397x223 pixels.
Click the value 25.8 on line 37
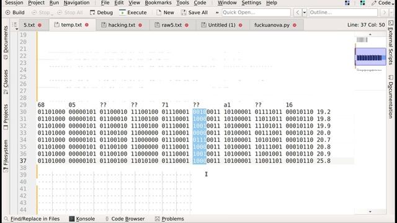(324, 161)
